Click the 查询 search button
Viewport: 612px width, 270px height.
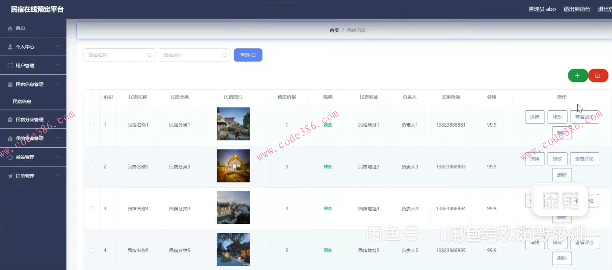pos(248,55)
